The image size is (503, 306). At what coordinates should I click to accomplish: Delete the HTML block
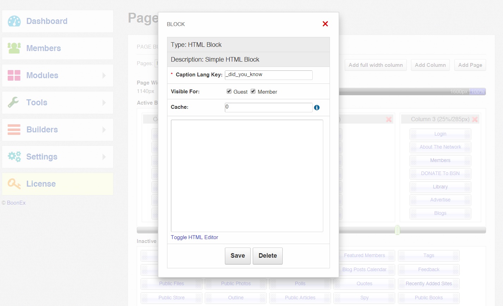coord(268,256)
